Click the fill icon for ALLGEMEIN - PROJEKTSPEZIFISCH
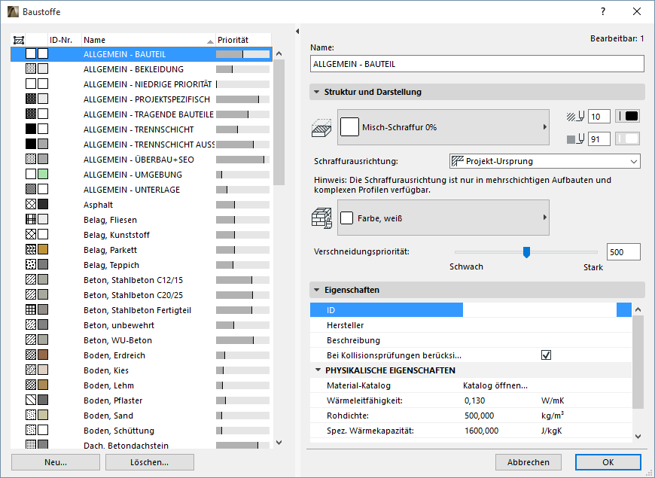 click(x=31, y=99)
